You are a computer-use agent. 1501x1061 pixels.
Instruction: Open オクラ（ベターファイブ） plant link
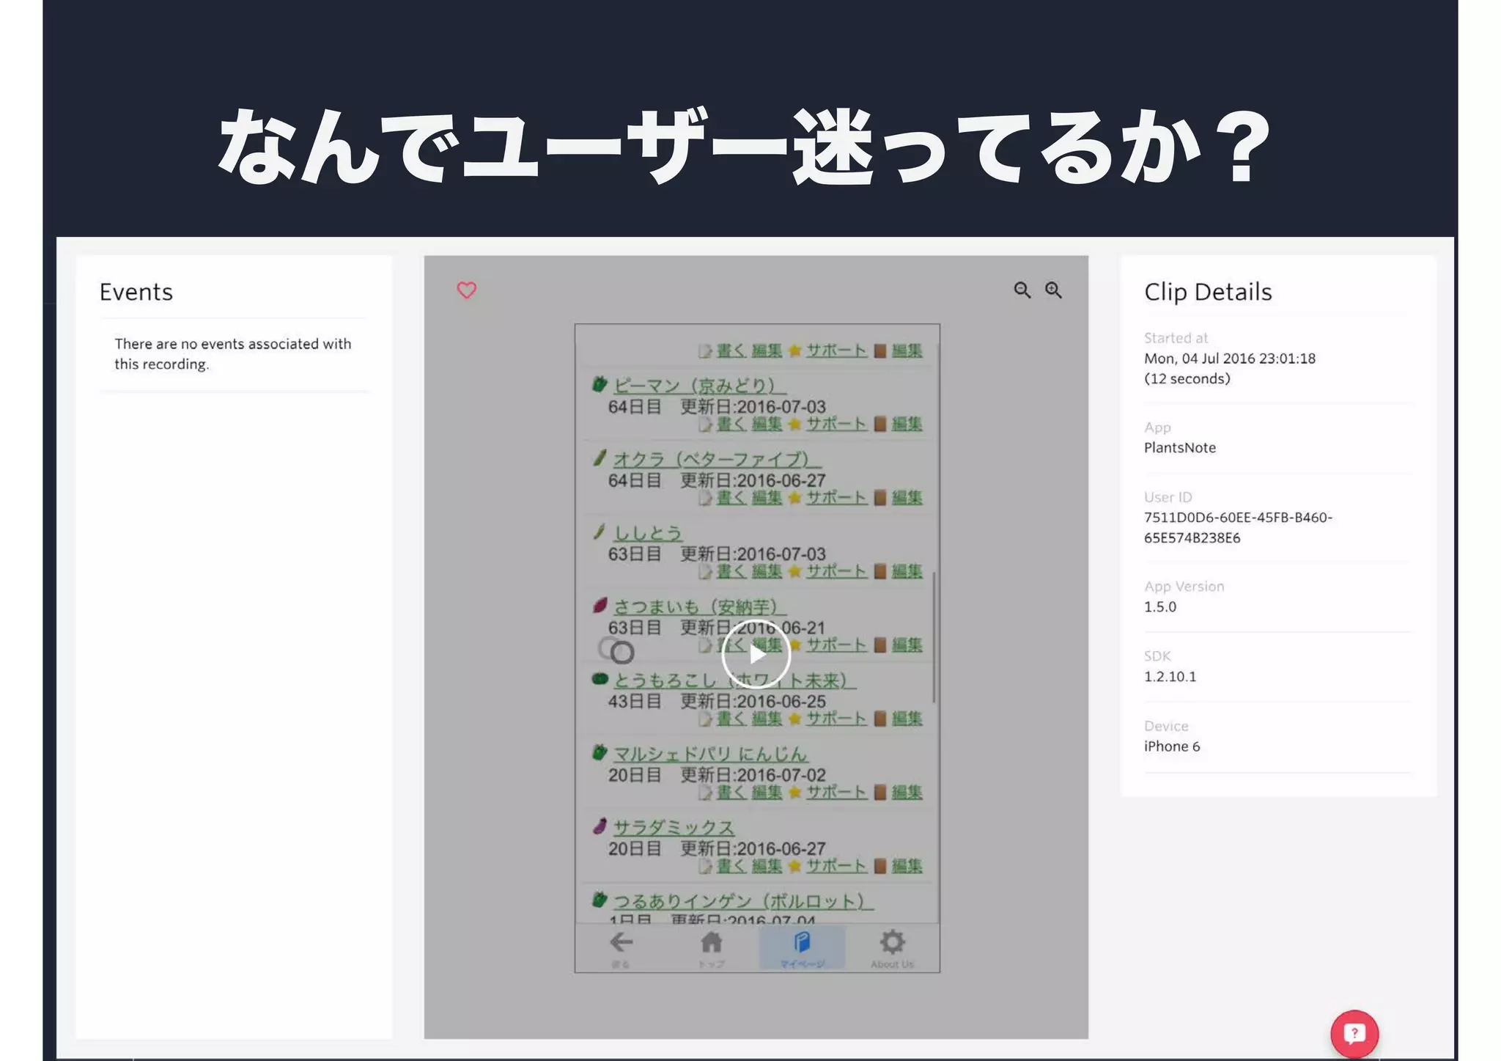click(x=717, y=459)
